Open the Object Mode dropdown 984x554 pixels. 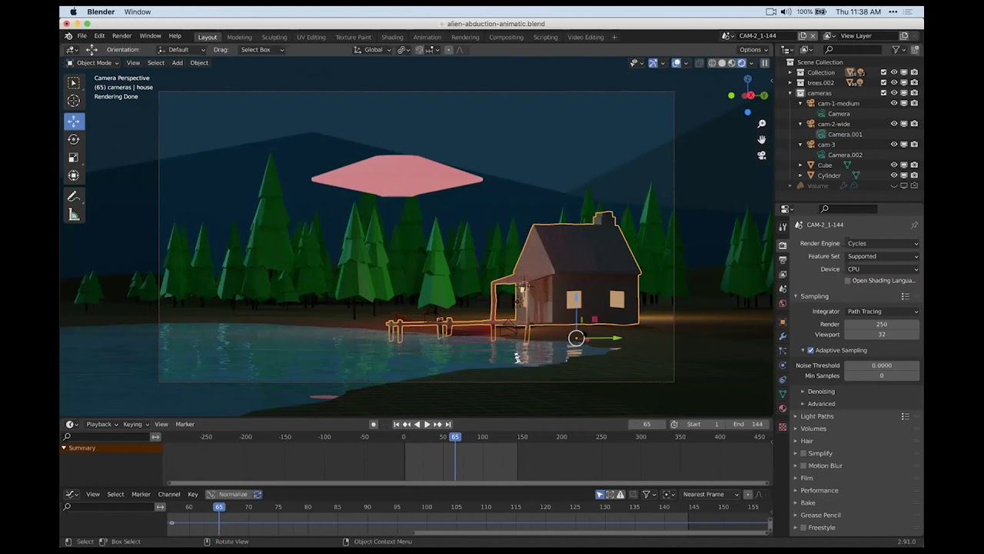coord(92,63)
